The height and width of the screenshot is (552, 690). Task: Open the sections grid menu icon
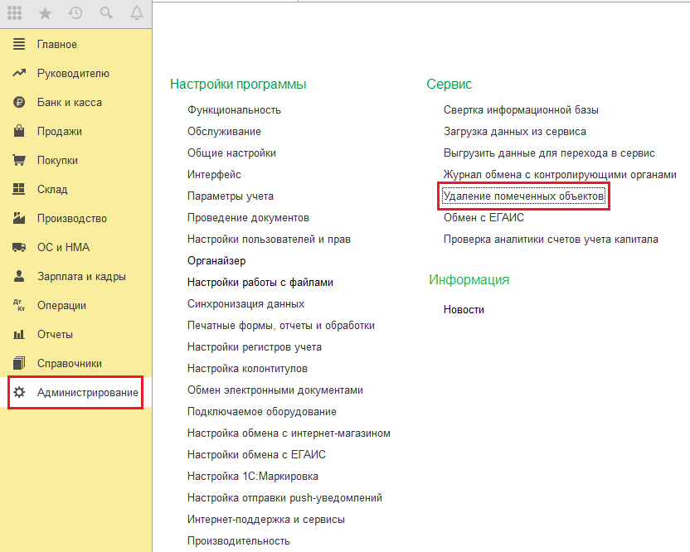tap(14, 12)
